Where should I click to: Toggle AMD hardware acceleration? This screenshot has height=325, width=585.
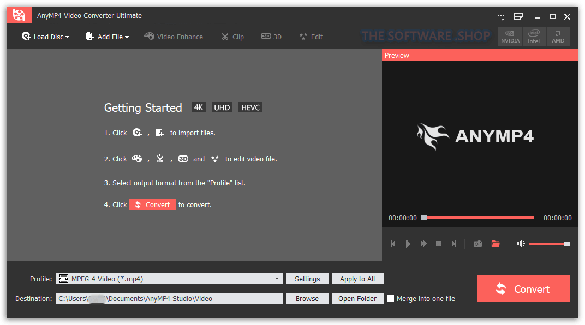click(558, 37)
